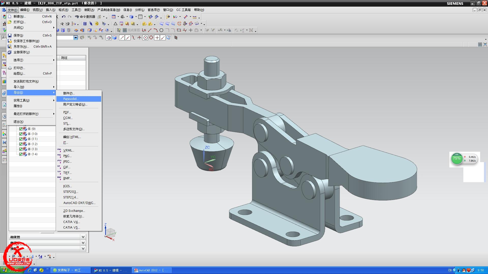488x274 pixels.
Task: Select the sketch Line tool
Action: pyautogui.click(x=150, y=30)
